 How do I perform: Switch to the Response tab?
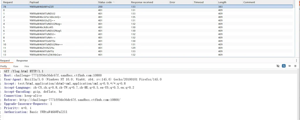tap(22, 60)
